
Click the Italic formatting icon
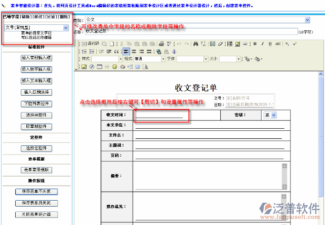point(263,44)
